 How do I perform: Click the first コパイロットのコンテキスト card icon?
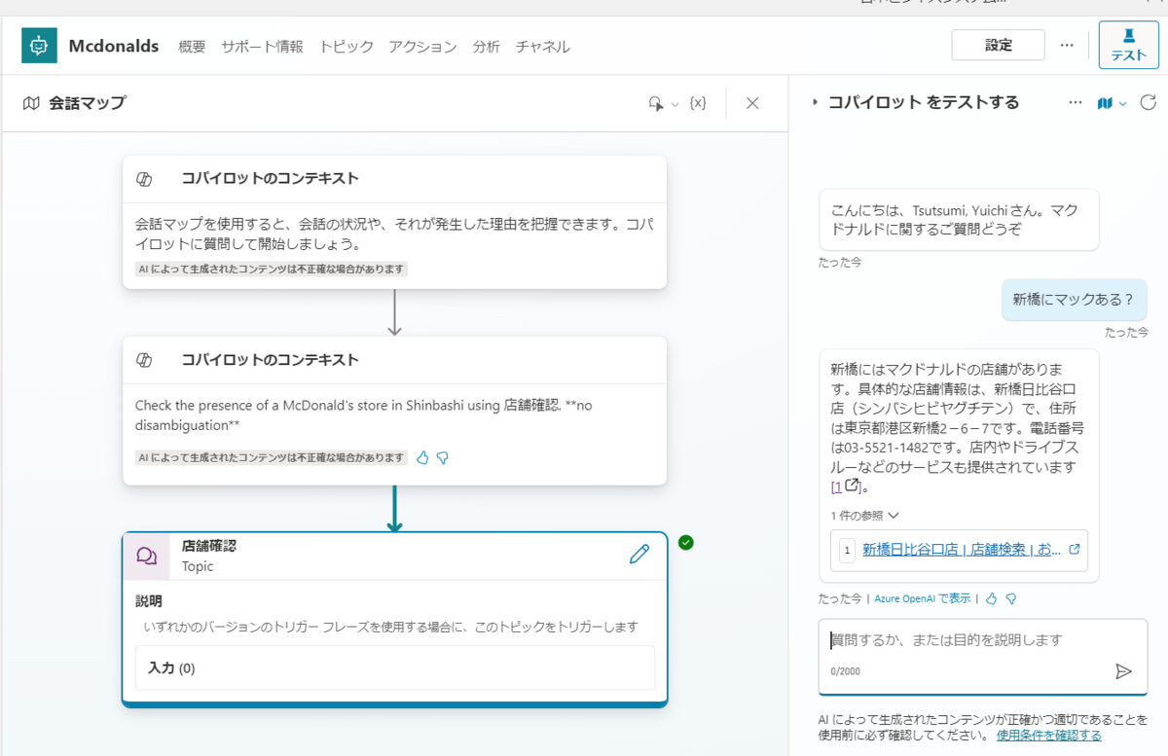tap(143, 179)
